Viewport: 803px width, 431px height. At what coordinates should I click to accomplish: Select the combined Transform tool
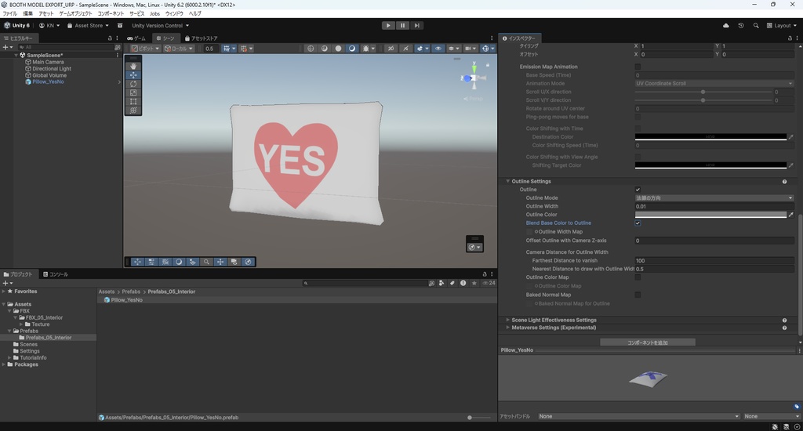point(133,110)
